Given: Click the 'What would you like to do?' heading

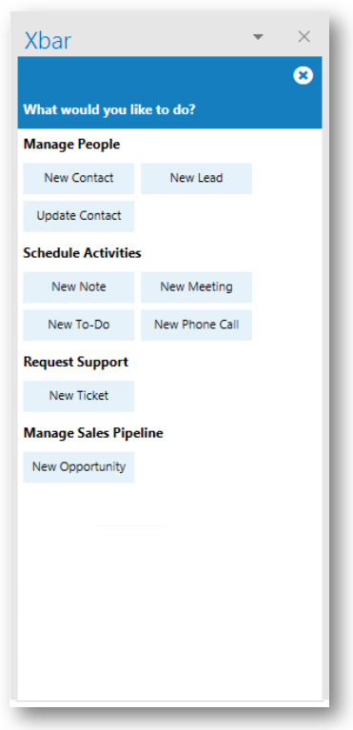Looking at the screenshot, I should (109, 110).
